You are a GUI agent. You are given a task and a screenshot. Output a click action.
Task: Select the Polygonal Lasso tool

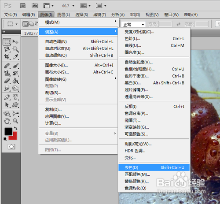pyautogui.click(x=7, y=49)
